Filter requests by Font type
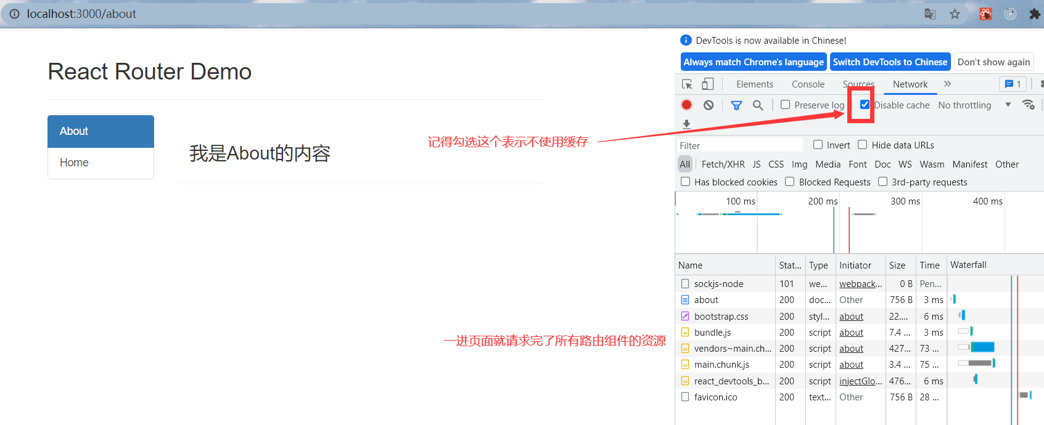This screenshot has height=425, width=1044. (x=858, y=164)
